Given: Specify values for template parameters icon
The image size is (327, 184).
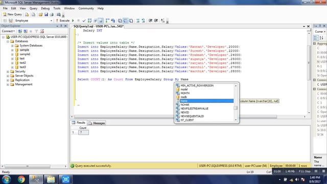Looking at the screenshot, I should pos(162,20).
